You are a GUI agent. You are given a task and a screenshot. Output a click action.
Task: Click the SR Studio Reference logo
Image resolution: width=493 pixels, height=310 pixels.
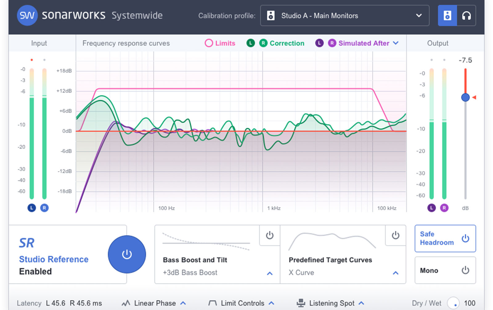(x=27, y=243)
